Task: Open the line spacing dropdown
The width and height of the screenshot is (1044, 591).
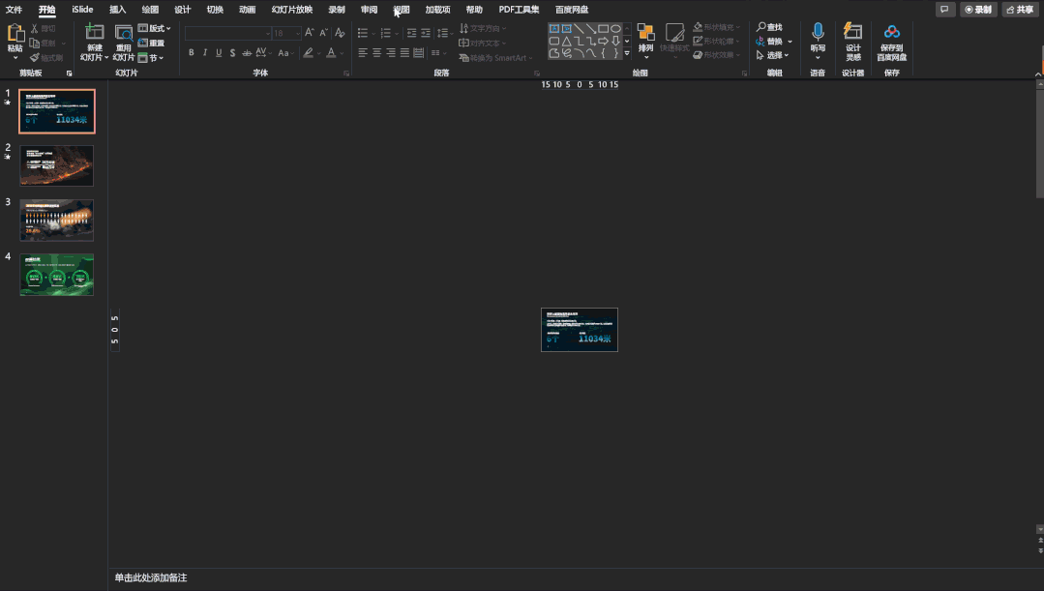Action: coord(444,33)
